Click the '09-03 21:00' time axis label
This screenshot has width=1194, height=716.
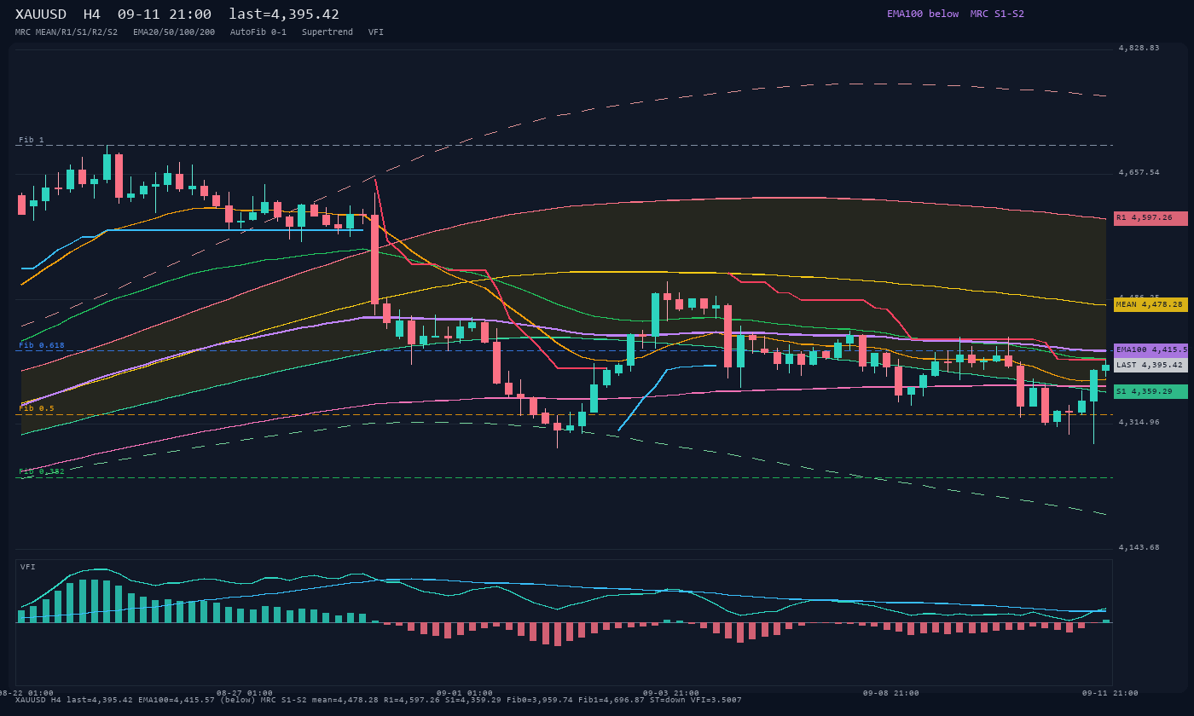[x=671, y=693]
